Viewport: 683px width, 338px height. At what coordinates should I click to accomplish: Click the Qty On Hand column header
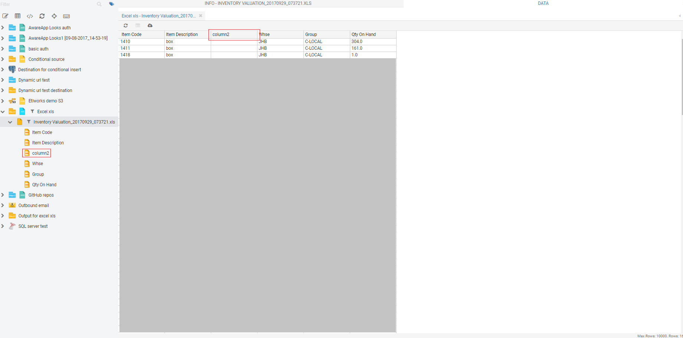click(x=373, y=35)
